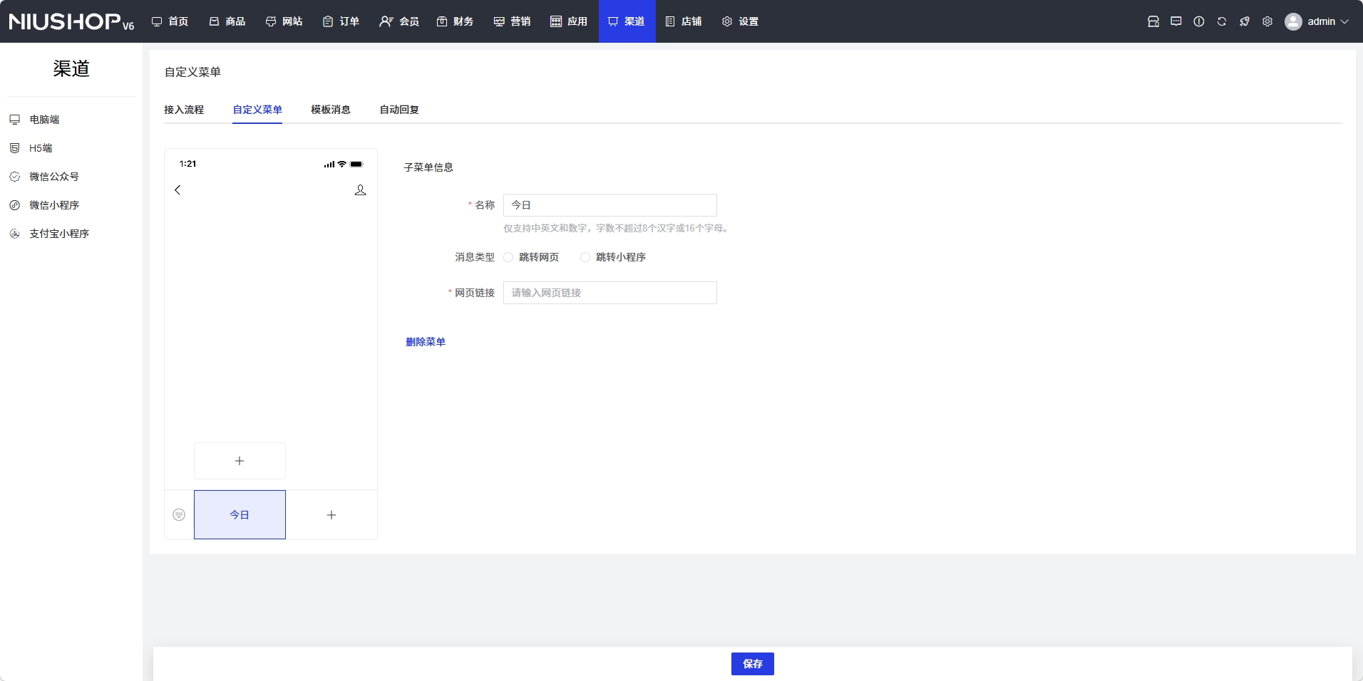Open the 自动回复 tab
Image resolution: width=1363 pixels, height=681 pixels.
point(398,110)
